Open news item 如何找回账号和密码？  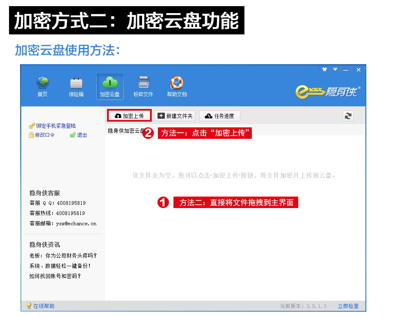(x=55, y=276)
